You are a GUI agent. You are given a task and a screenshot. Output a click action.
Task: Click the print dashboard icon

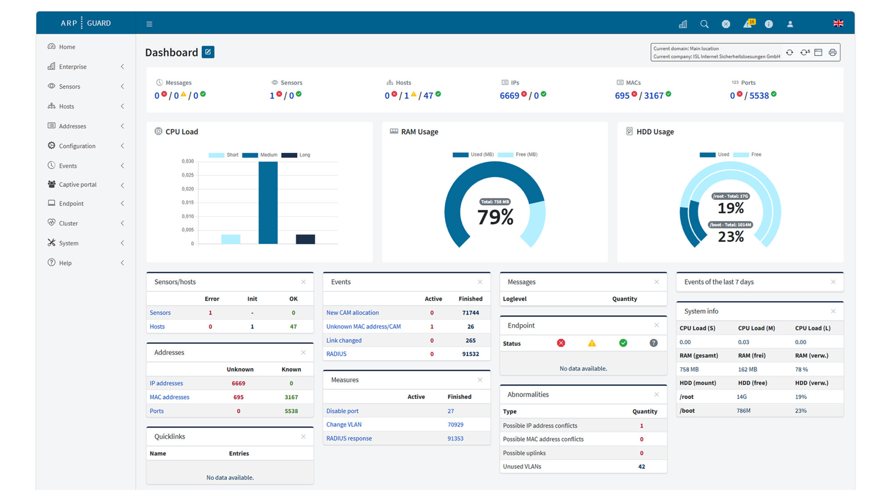click(x=832, y=53)
